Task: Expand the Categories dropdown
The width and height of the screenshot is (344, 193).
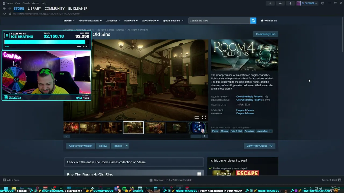Action: [113, 21]
